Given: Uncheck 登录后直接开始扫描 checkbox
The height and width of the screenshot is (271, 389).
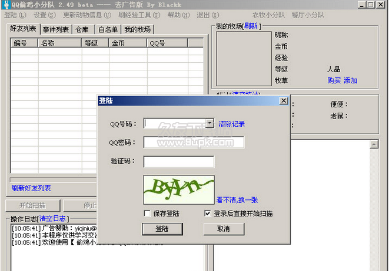Looking at the screenshot, I should tap(207, 214).
